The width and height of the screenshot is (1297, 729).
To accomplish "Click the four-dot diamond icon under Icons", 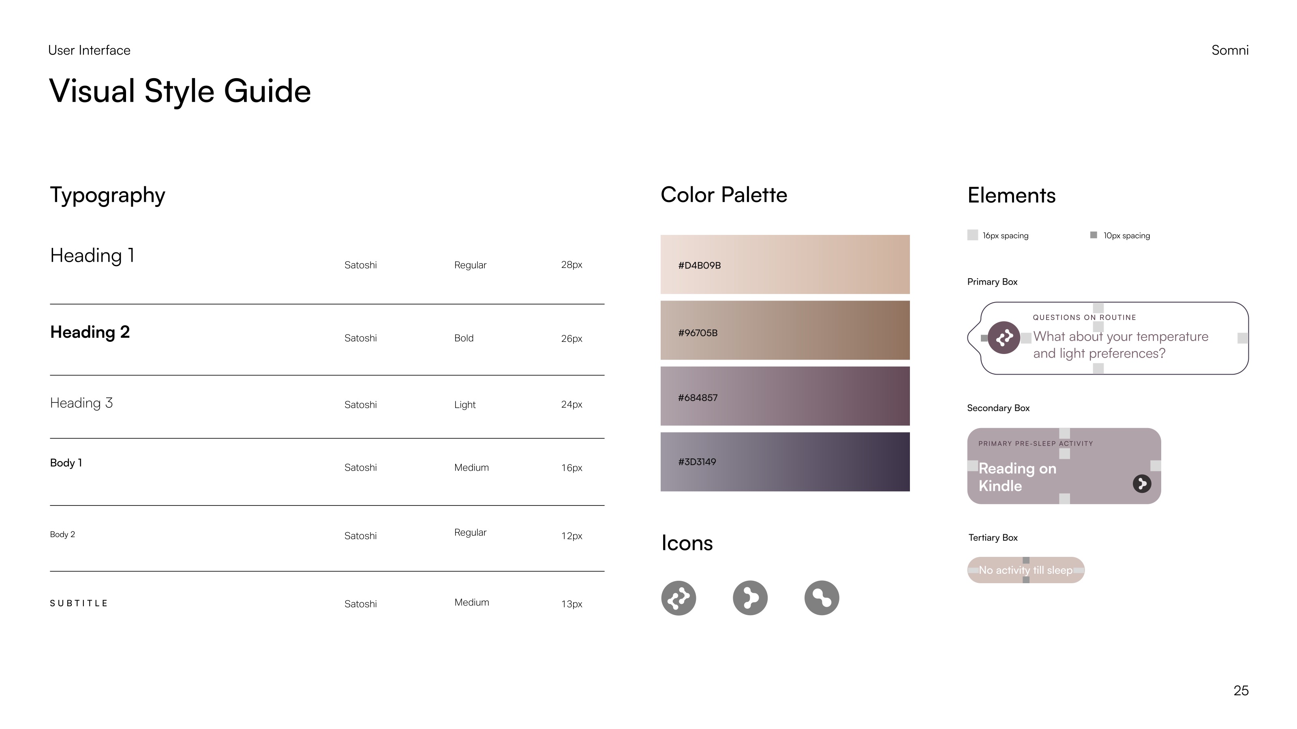I will [x=678, y=598].
